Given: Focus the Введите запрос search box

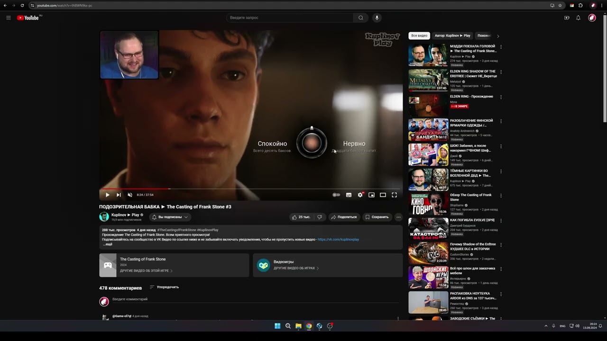Looking at the screenshot, I should point(290,18).
